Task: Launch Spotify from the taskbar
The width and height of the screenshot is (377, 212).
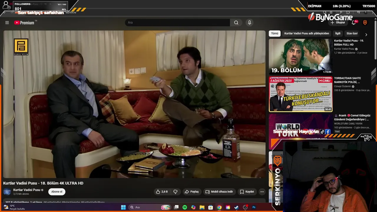Action: [185, 207]
